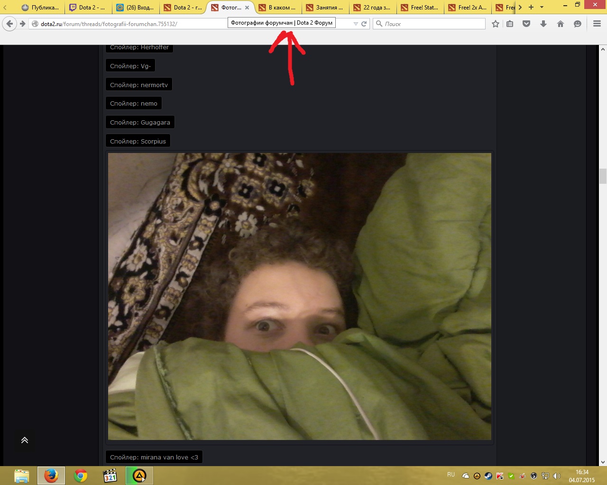Collapse the Scorpius spoiler
Image resolution: width=607 pixels, height=485 pixels.
coord(138,141)
